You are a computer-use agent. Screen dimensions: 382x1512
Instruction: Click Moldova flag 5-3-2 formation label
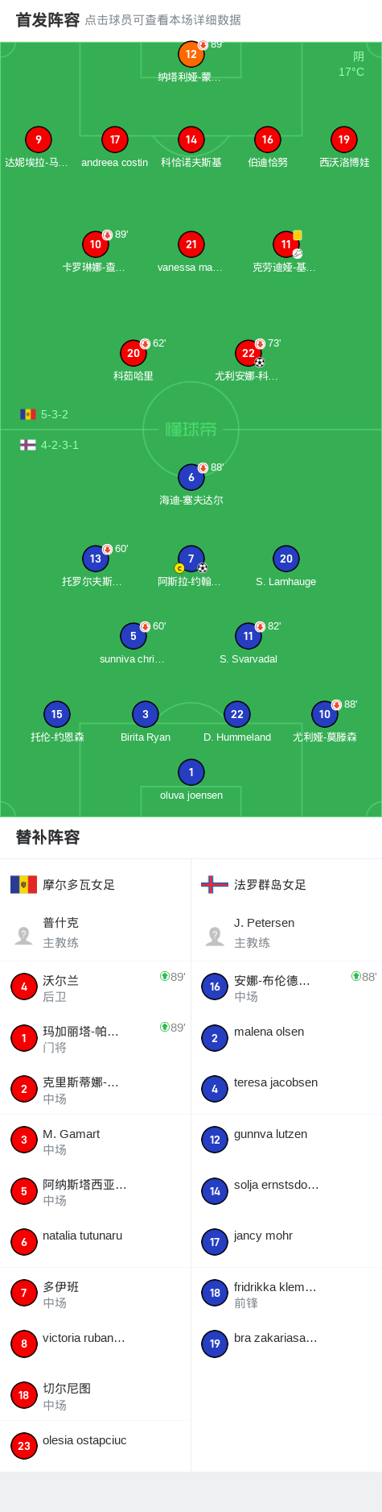point(44,414)
